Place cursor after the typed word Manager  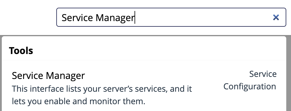(135, 18)
